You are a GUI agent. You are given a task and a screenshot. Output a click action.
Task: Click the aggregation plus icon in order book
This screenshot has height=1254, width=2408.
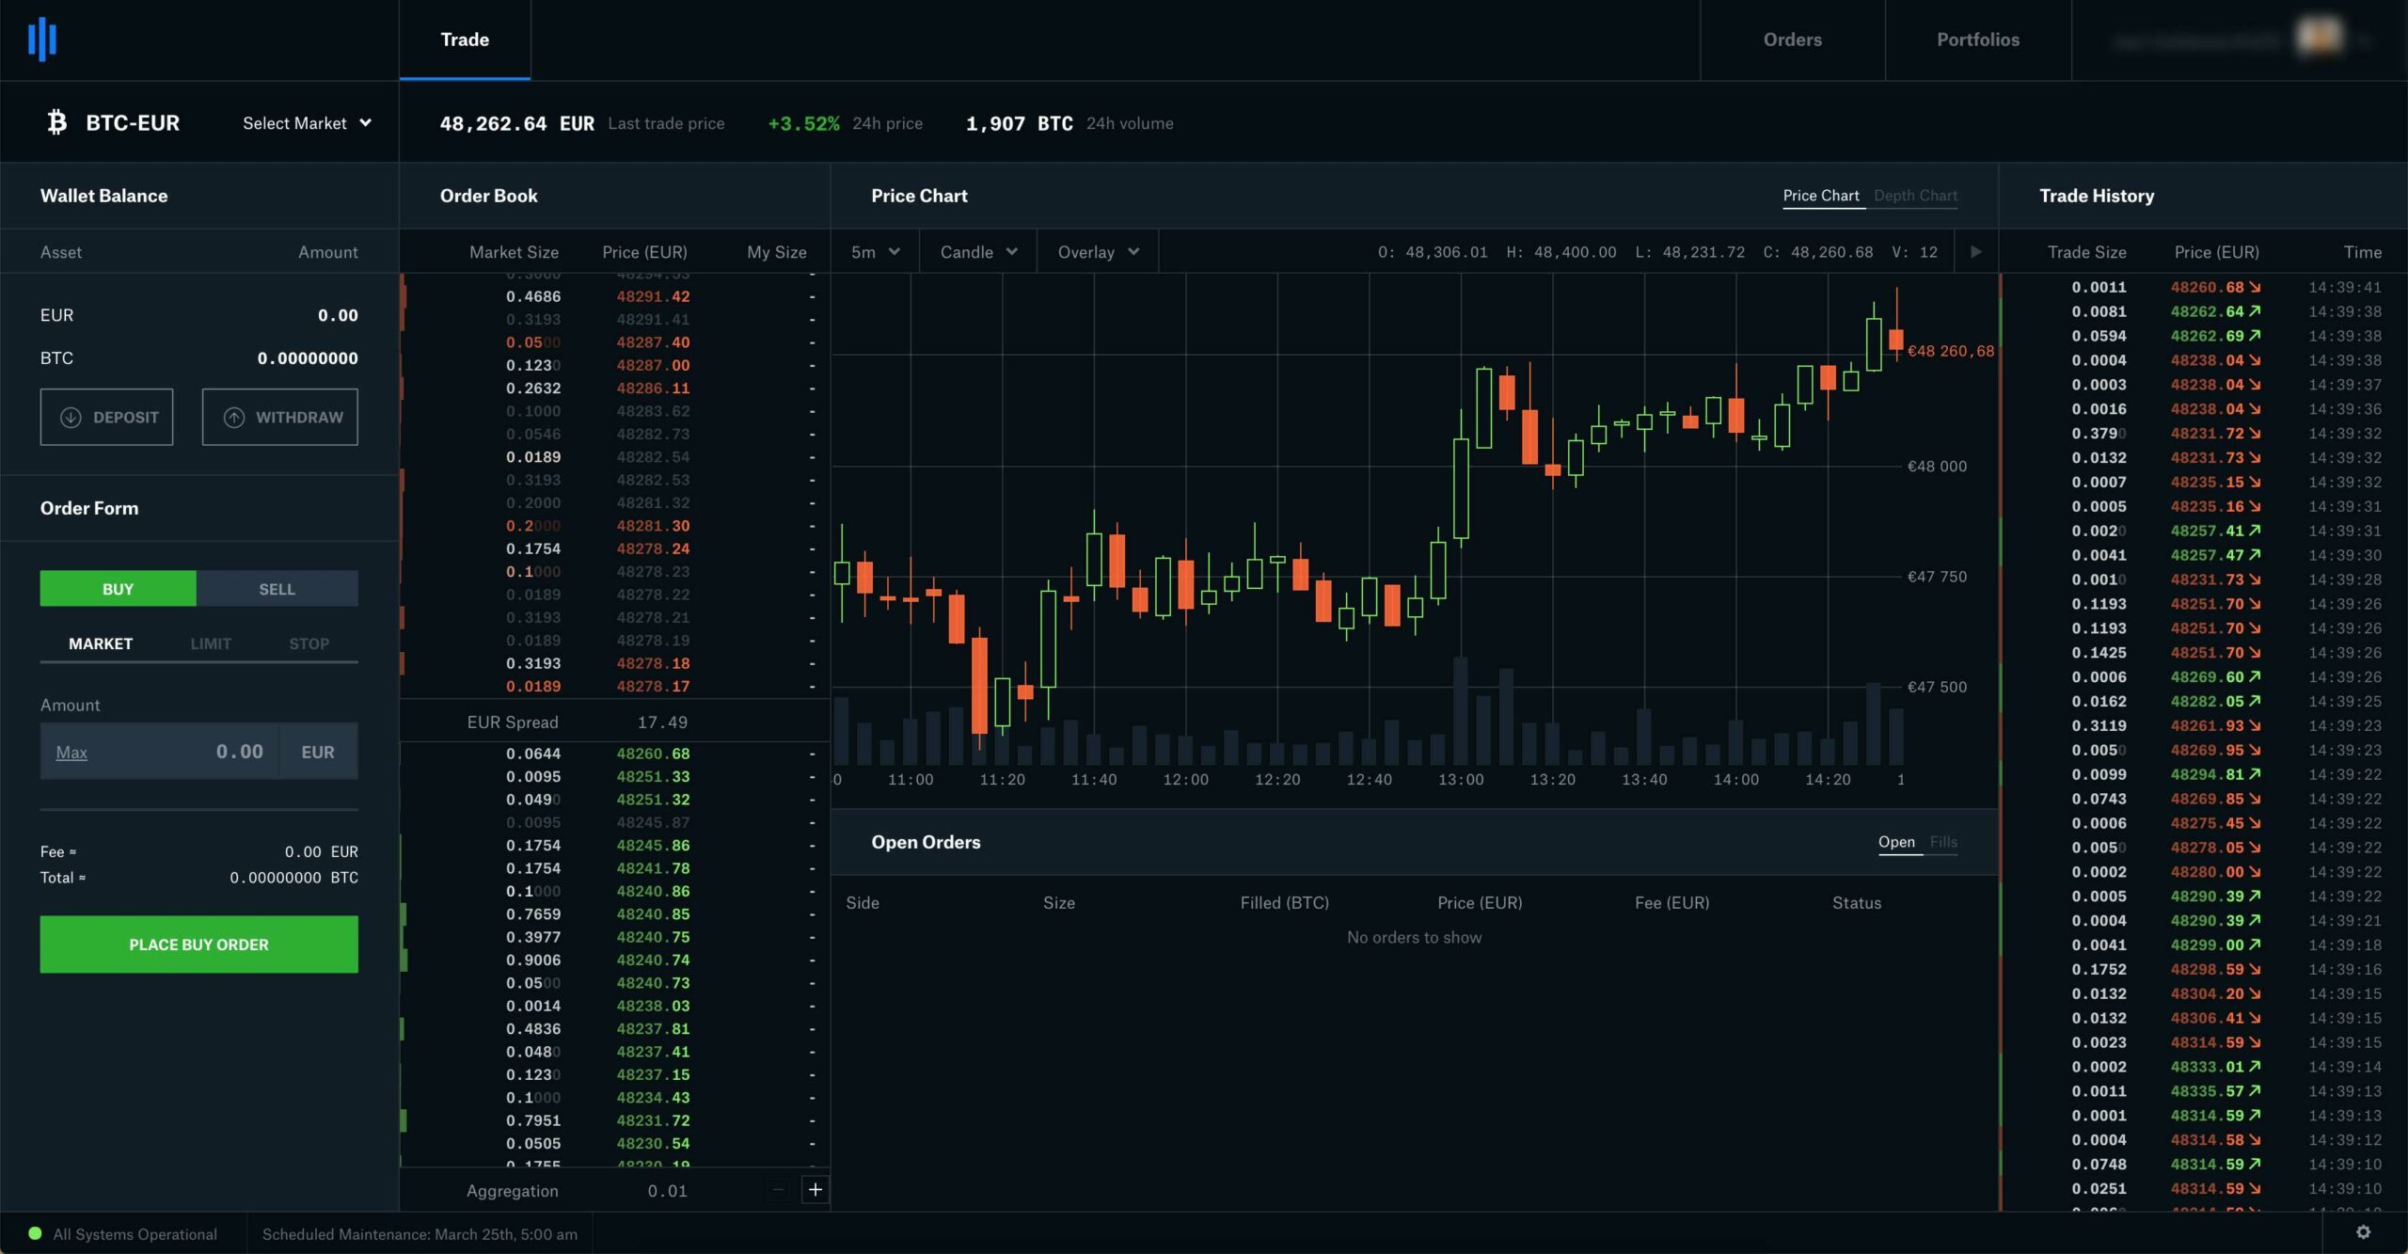(812, 1190)
